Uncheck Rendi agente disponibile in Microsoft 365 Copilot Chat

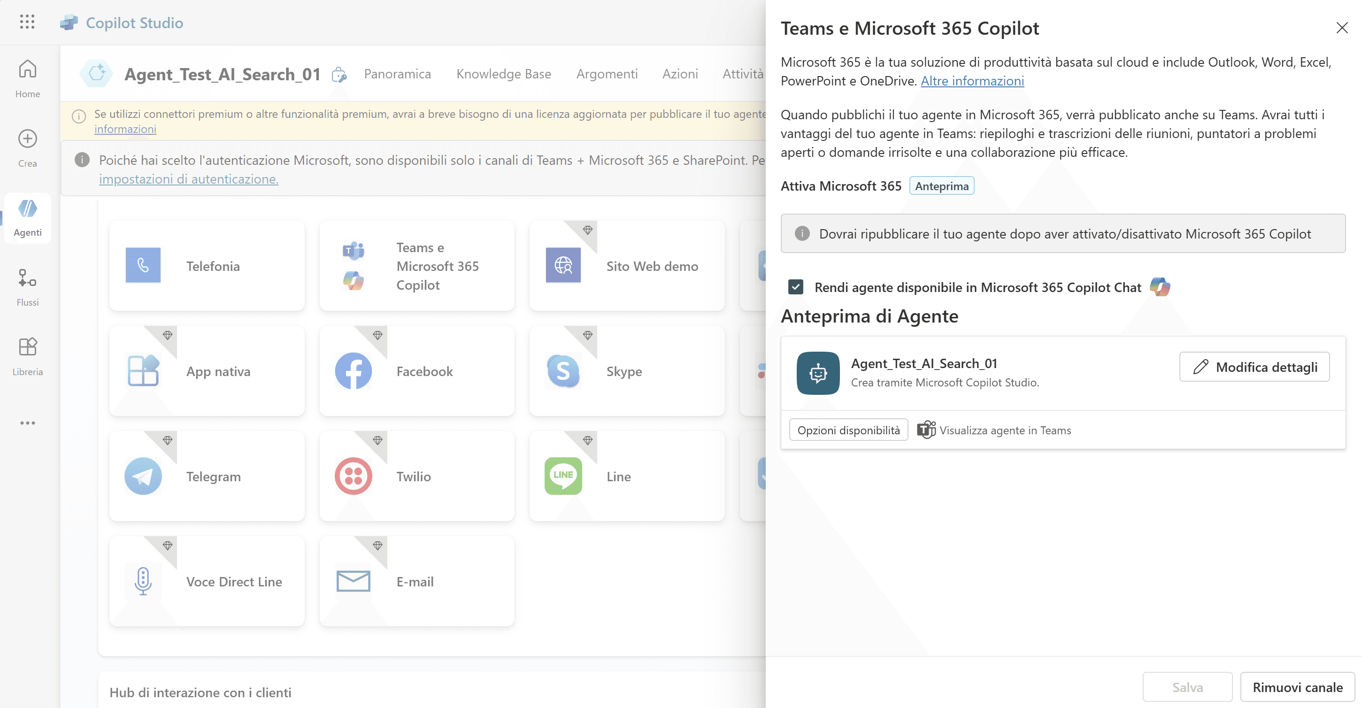tap(796, 287)
